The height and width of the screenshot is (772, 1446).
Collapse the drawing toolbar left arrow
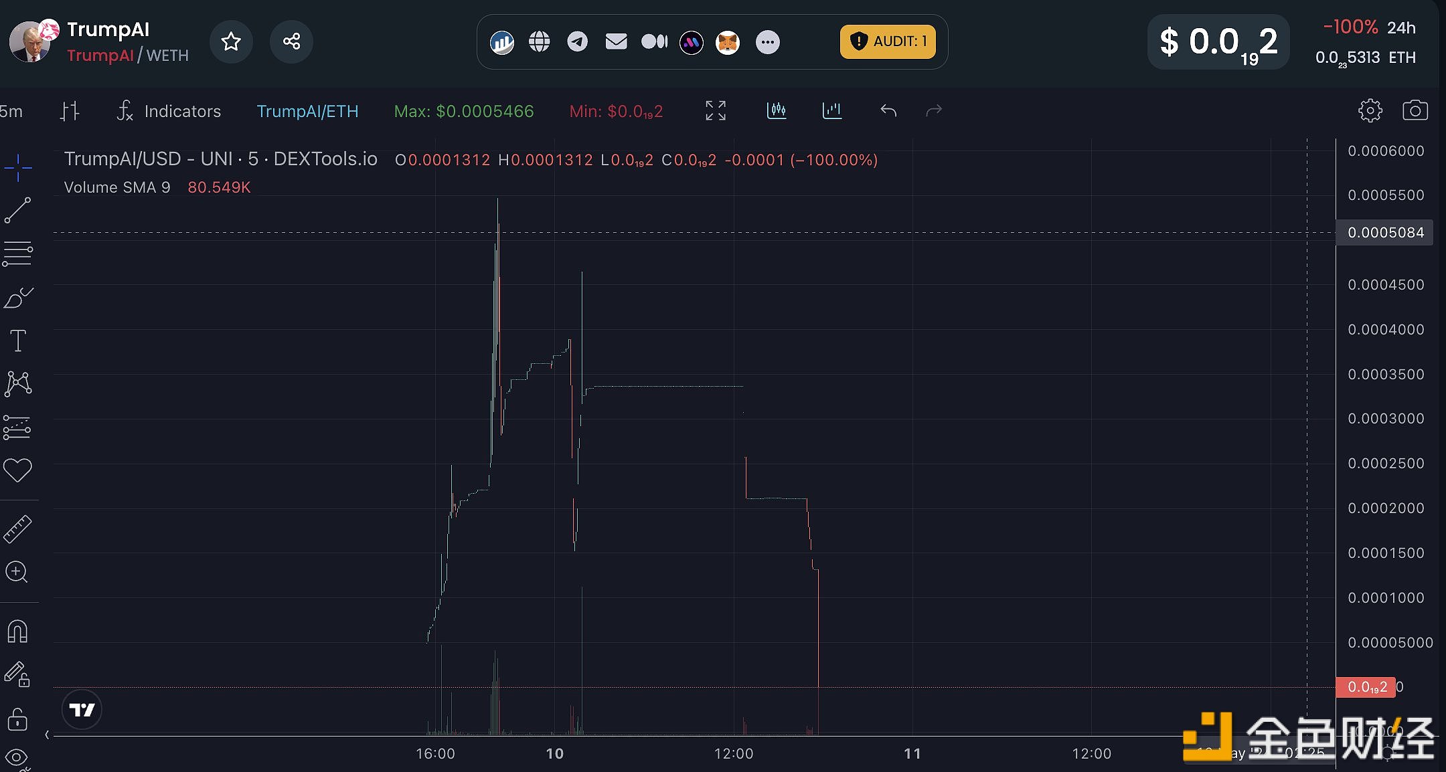(47, 735)
